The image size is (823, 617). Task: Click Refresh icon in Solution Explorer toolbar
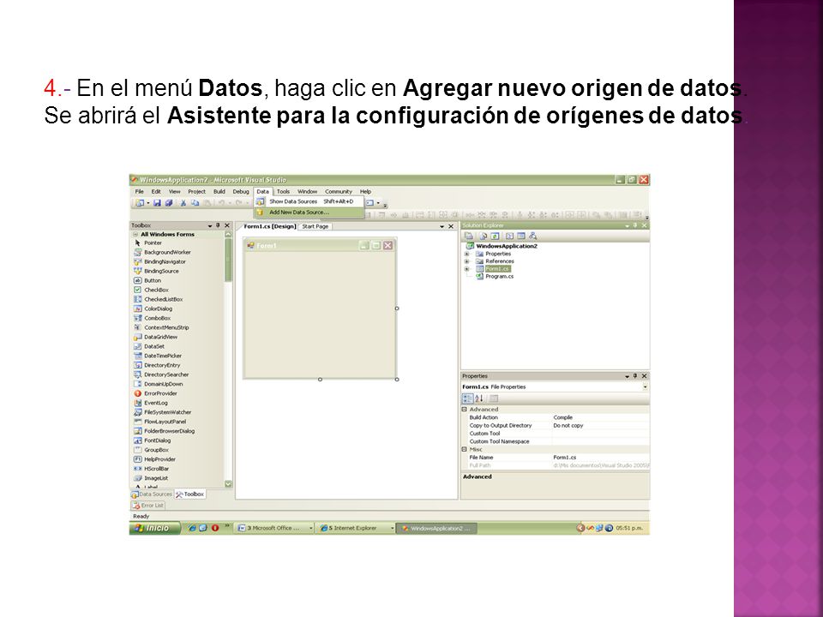point(495,237)
